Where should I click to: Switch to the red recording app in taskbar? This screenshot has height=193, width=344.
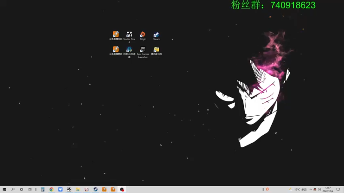pos(122,190)
